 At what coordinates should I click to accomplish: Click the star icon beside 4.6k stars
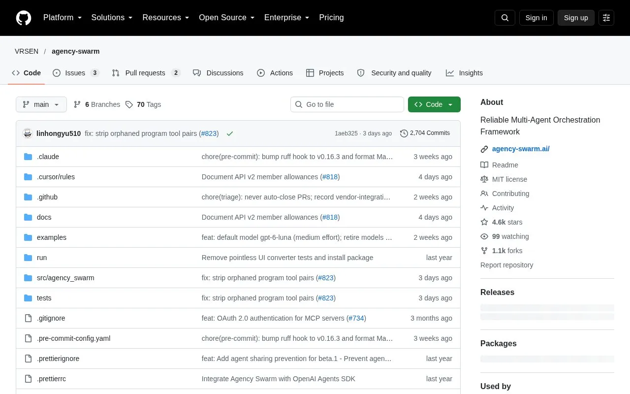pyautogui.click(x=484, y=222)
